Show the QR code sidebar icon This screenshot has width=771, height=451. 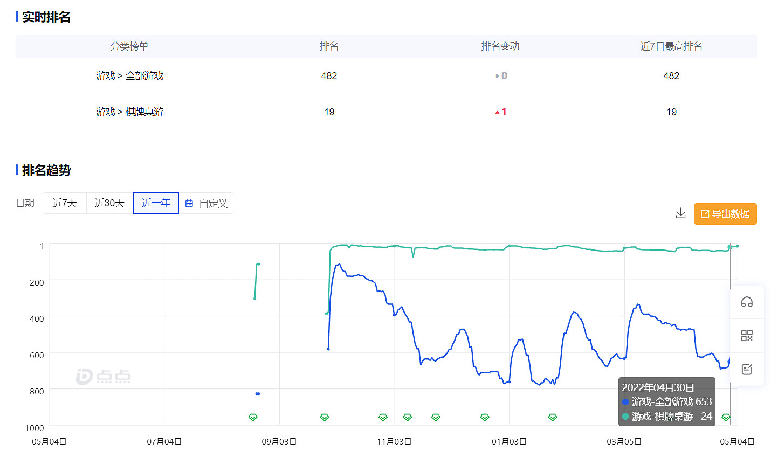(747, 336)
